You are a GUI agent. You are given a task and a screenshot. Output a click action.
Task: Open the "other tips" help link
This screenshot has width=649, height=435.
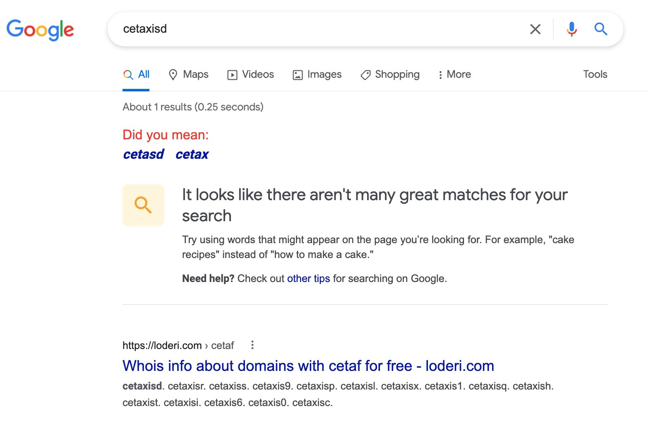tap(308, 279)
